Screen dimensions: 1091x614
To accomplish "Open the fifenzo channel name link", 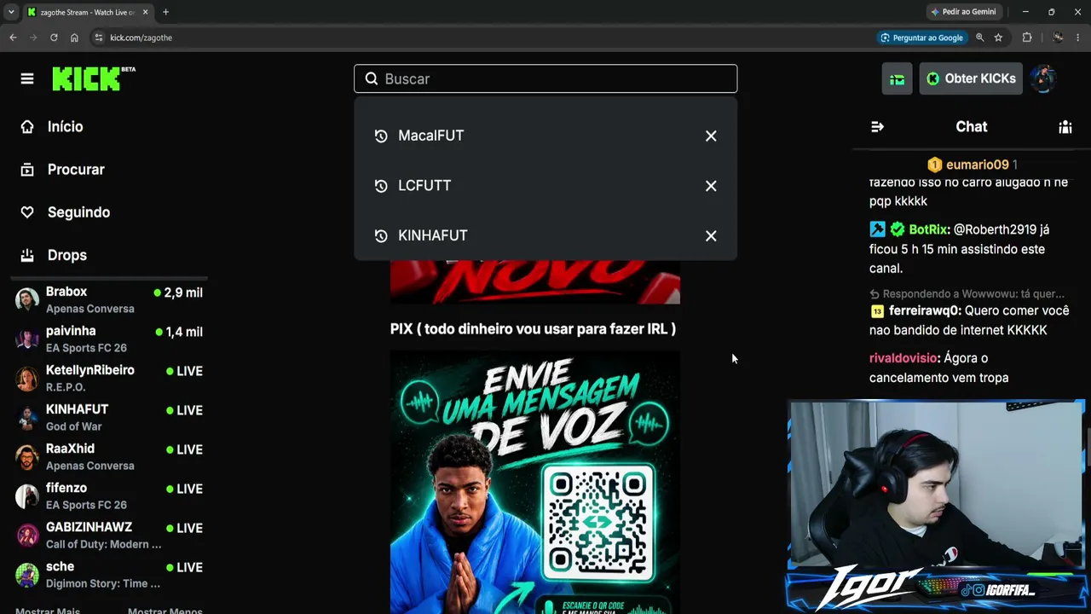I will [x=66, y=488].
